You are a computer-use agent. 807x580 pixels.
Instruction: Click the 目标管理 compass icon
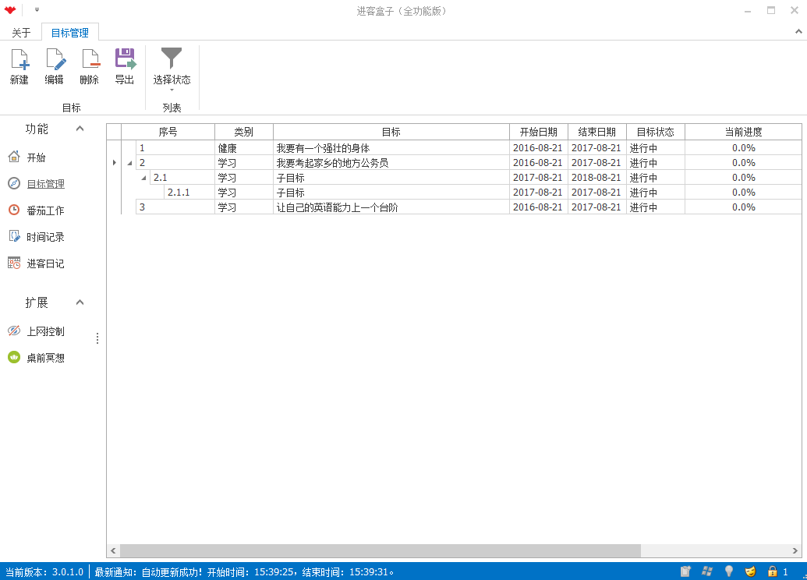[14, 184]
